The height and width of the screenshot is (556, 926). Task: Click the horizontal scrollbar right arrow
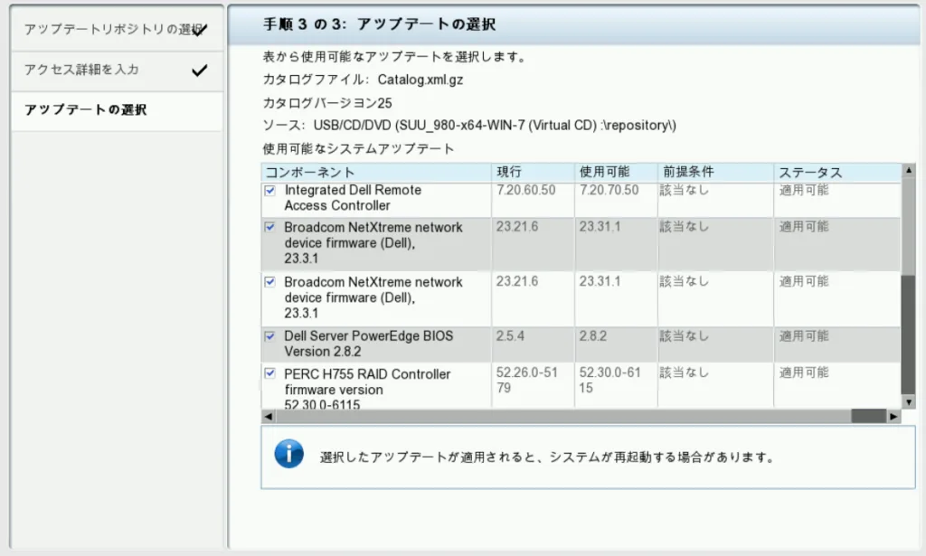(x=893, y=417)
